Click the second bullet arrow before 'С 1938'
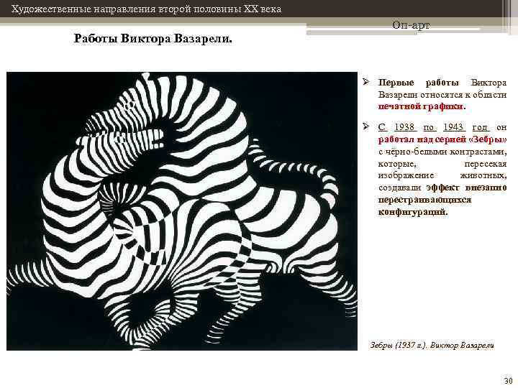The image size is (518, 388). coord(366,126)
